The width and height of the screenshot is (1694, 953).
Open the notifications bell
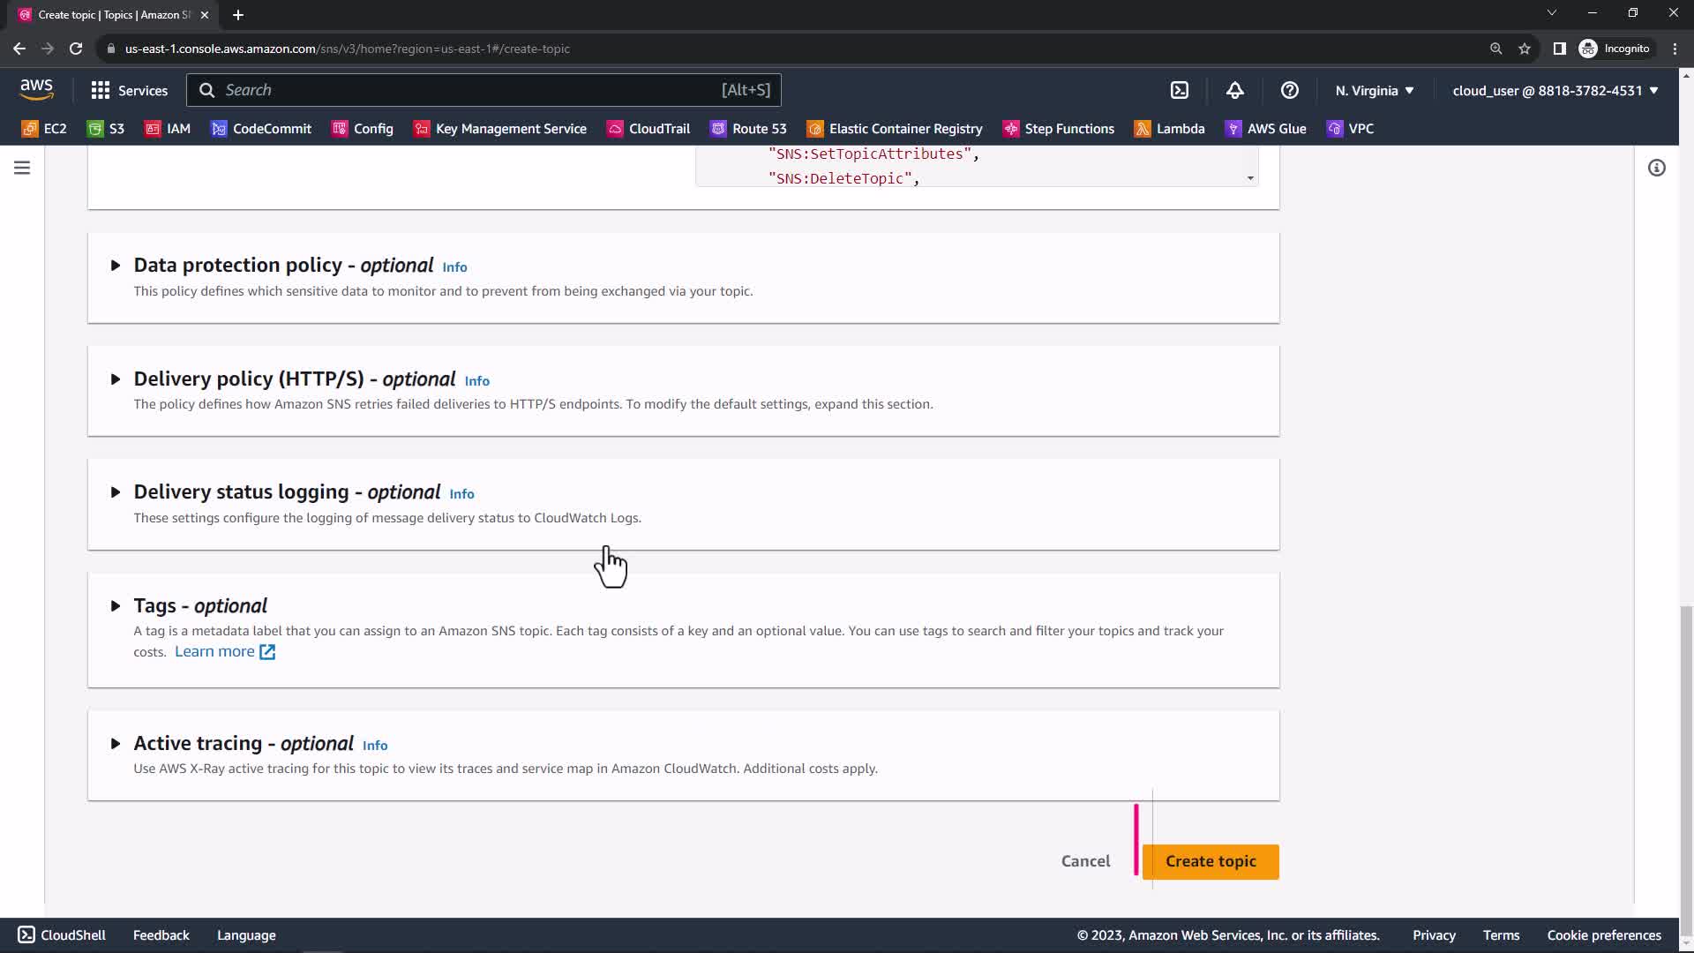(x=1234, y=90)
